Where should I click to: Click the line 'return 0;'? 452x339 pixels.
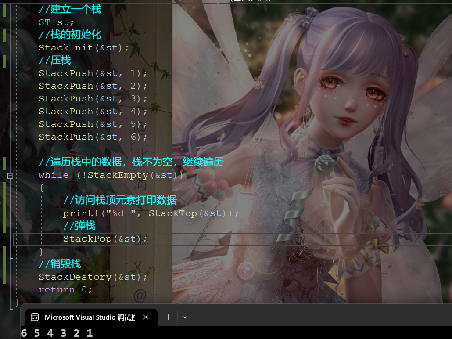click(x=65, y=290)
